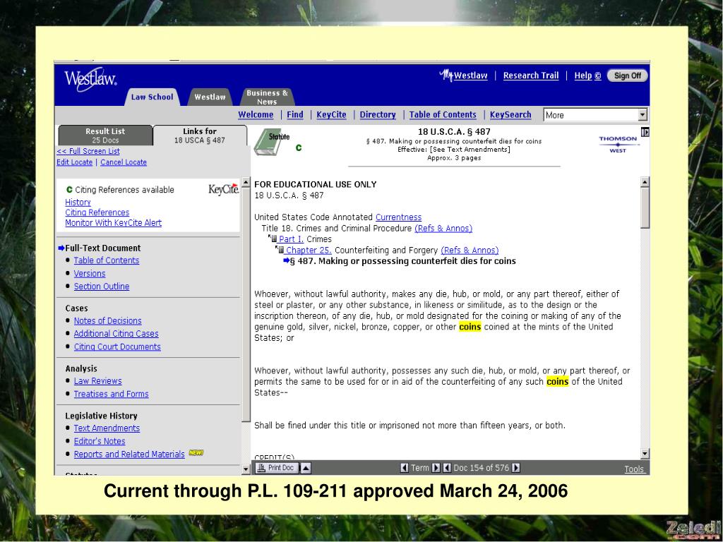Click the Full Screen List link
723x542 pixels.
pos(88,151)
